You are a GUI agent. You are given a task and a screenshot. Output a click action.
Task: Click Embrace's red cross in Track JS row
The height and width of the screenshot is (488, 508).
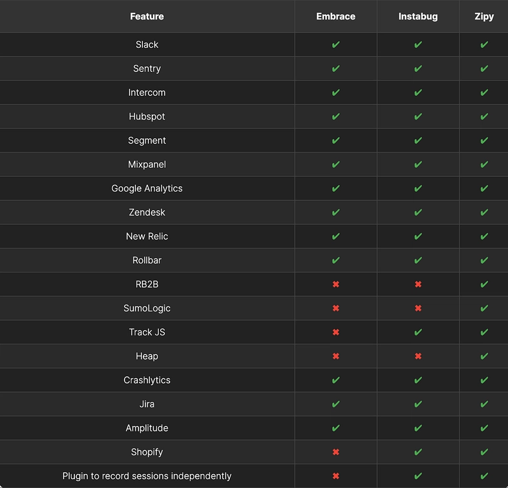[336, 332]
